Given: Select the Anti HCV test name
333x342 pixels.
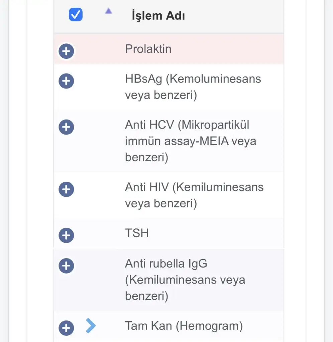Looking at the screenshot, I should (x=187, y=125).
